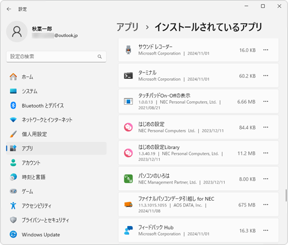Viewport: 288px width, 245px height.
Task: Open the ... menu for フィードバック Hub
Action: tap(266, 230)
